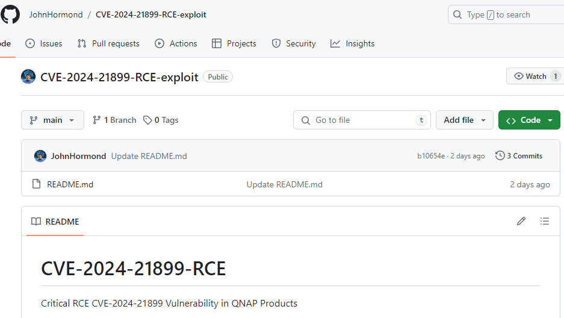The height and width of the screenshot is (318, 564).
Task: Click the Projects table icon
Action: pos(217,43)
